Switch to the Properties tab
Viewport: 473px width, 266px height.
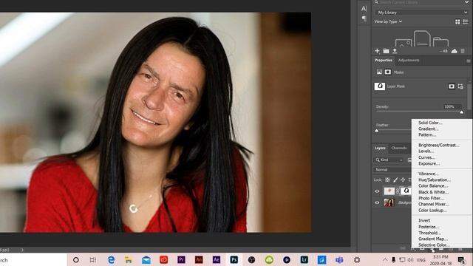tap(383, 61)
